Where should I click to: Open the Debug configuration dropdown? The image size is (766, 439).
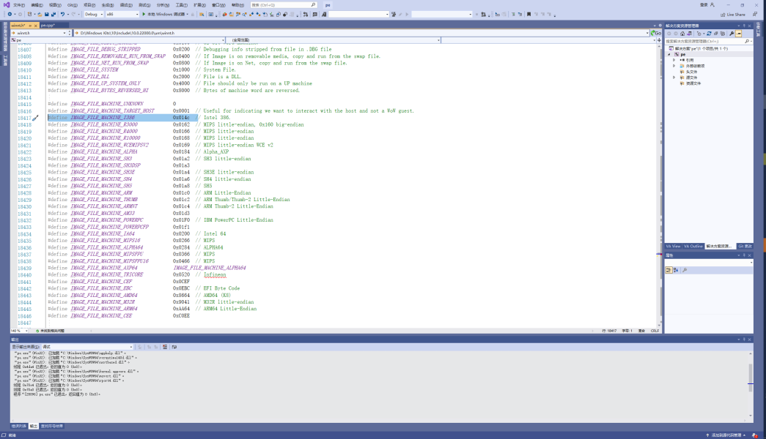tap(93, 14)
